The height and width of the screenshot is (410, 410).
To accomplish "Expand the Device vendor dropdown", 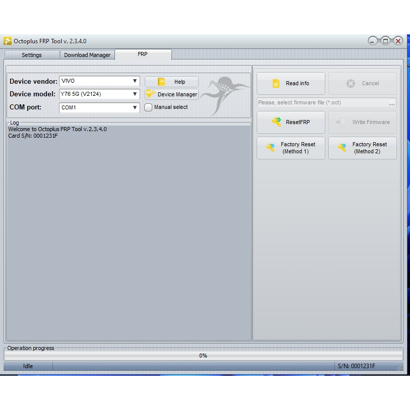I will click(x=135, y=81).
